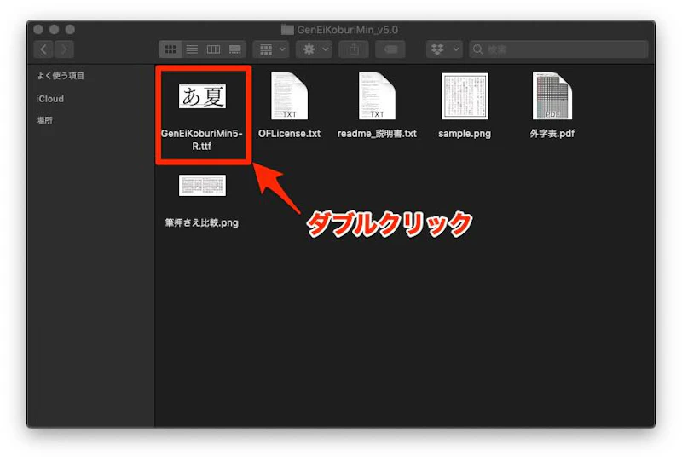Minimize the Finder window
Viewport: 682px width, 461px height.
click(x=54, y=29)
